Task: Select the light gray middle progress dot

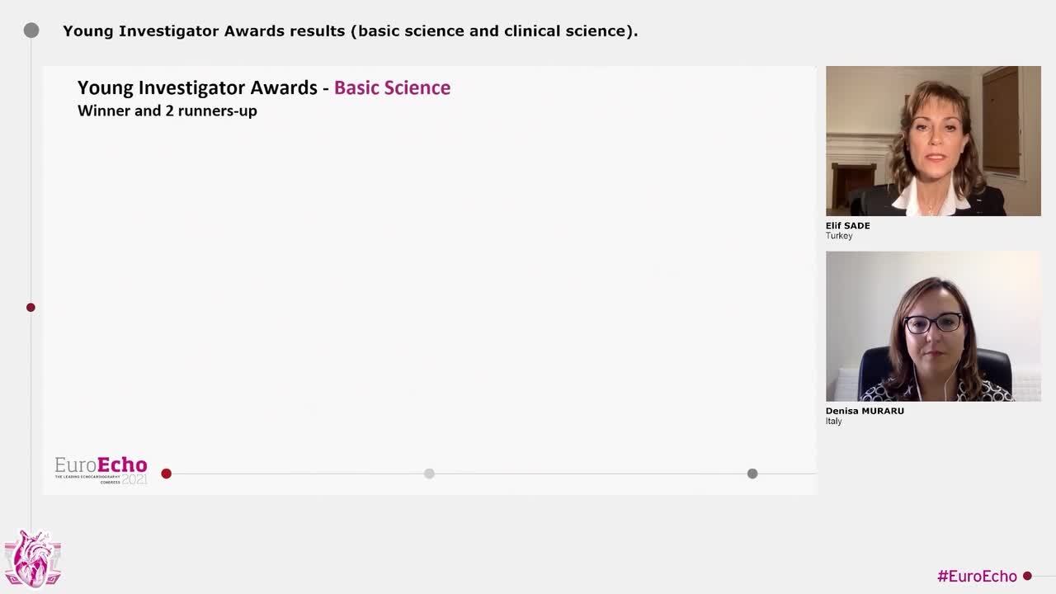Action: [429, 474]
